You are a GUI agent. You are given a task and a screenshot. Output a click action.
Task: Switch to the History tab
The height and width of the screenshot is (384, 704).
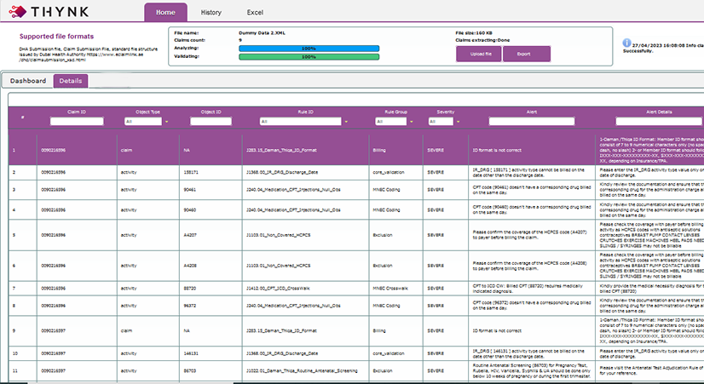click(211, 13)
